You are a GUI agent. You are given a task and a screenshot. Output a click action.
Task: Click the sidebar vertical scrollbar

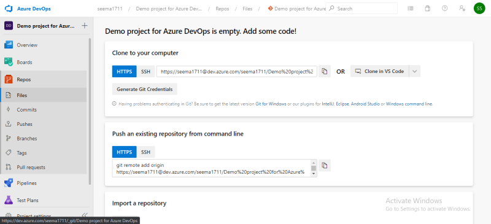coord(90,111)
